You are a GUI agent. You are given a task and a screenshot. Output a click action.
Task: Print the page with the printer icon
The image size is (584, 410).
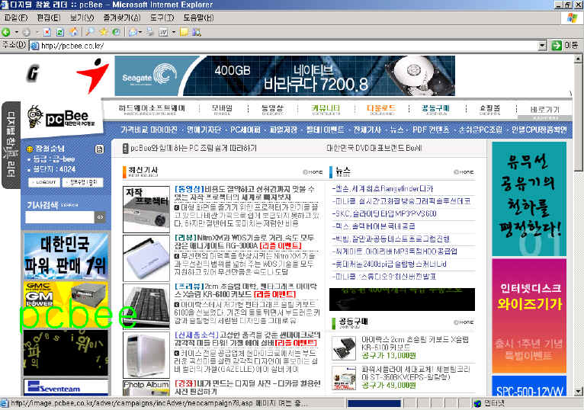click(x=149, y=33)
